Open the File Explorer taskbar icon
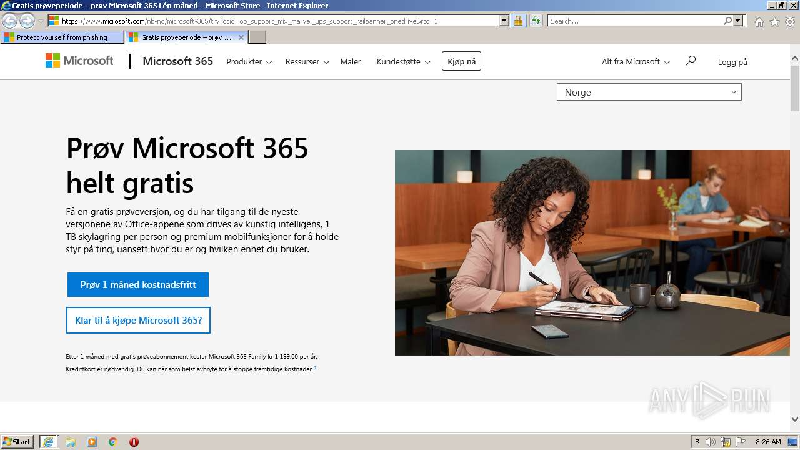The height and width of the screenshot is (450, 800). 71,442
